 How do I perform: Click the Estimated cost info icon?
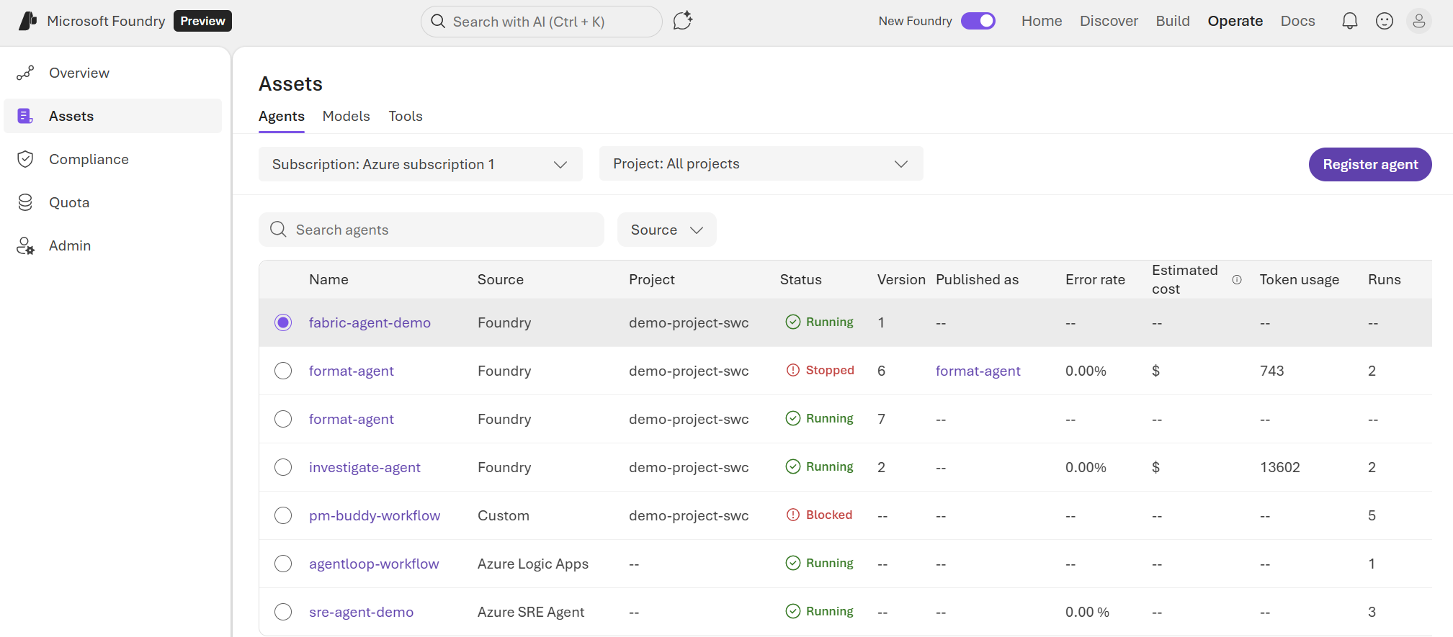1237,279
